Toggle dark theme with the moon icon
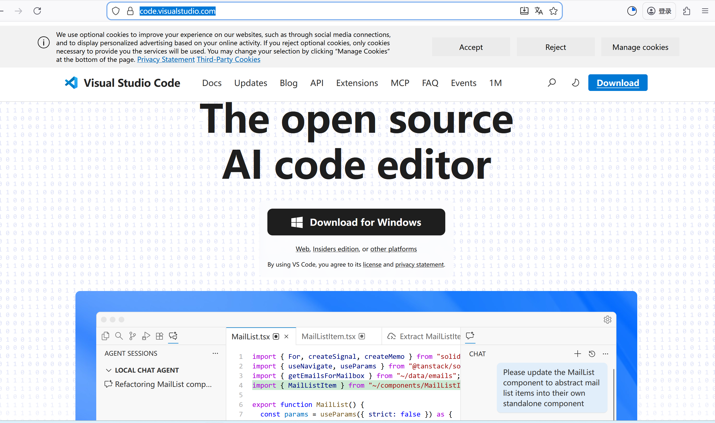Image resolution: width=715 pixels, height=423 pixels. (576, 83)
